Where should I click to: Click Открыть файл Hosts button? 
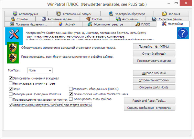pos(154,87)
